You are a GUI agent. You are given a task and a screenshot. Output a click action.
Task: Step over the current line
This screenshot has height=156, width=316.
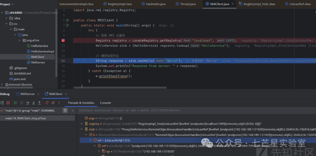coord(28,103)
